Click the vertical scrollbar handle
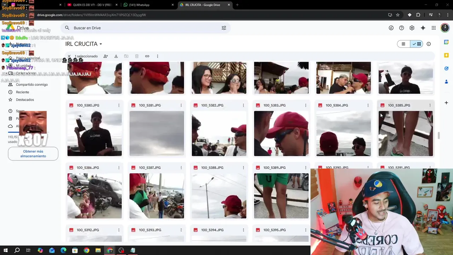453x255 pixels. click(439, 136)
